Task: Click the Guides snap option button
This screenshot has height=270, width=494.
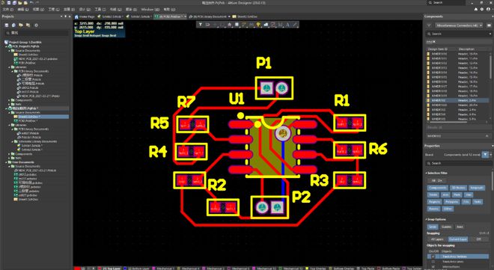Action: pos(446,227)
